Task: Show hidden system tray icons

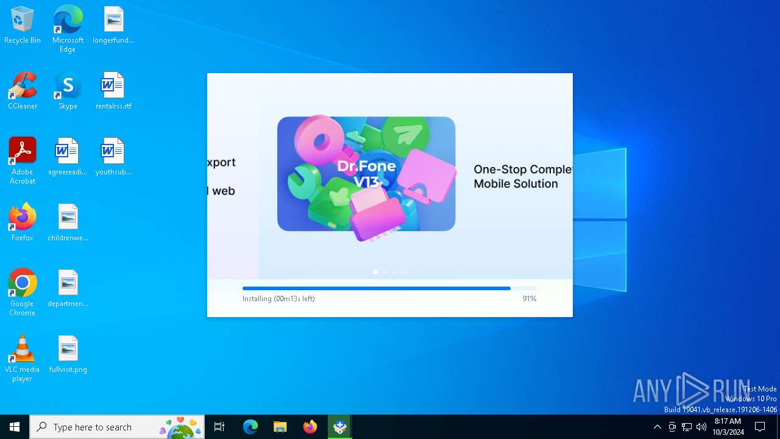Action: click(657, 427)
